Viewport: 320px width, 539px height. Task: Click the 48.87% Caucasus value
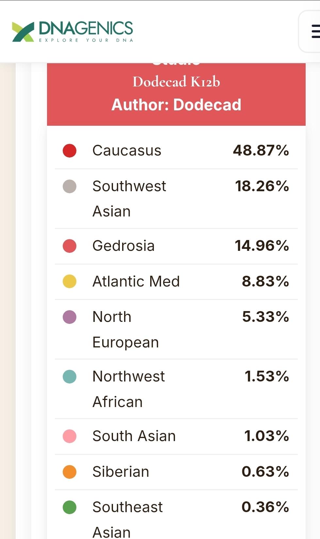coord(261,151)
